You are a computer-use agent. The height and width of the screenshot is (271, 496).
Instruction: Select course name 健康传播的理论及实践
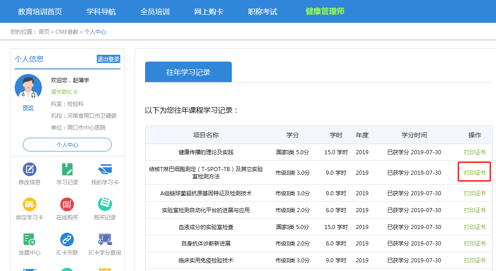tap(206, 152)
